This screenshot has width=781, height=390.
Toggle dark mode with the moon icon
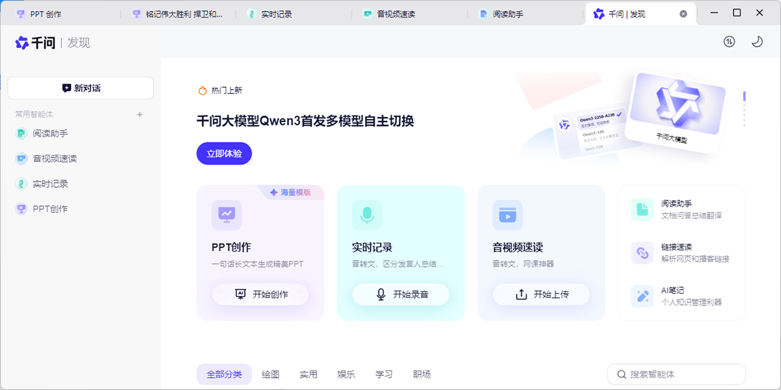[x=757, y=42]
